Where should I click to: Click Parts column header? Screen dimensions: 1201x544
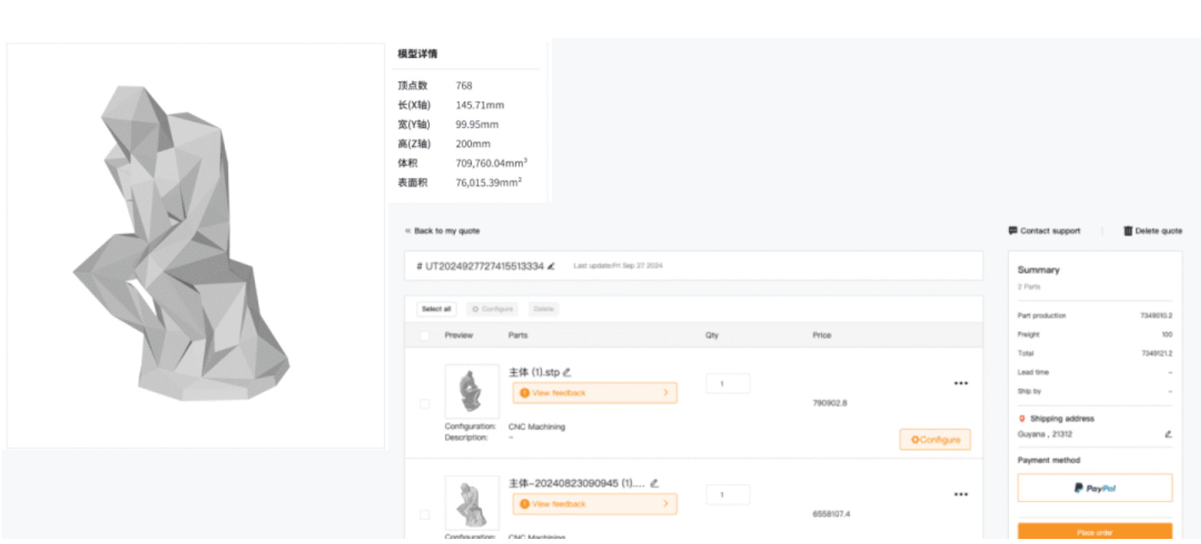coord(518,336)
